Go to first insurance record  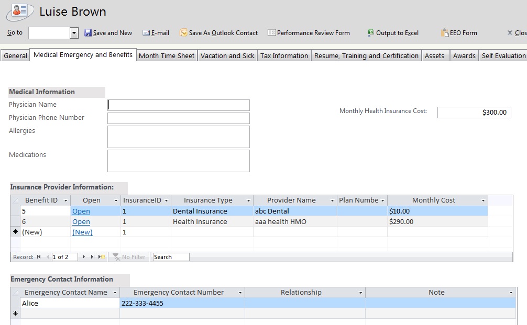(x=39, y=257)
